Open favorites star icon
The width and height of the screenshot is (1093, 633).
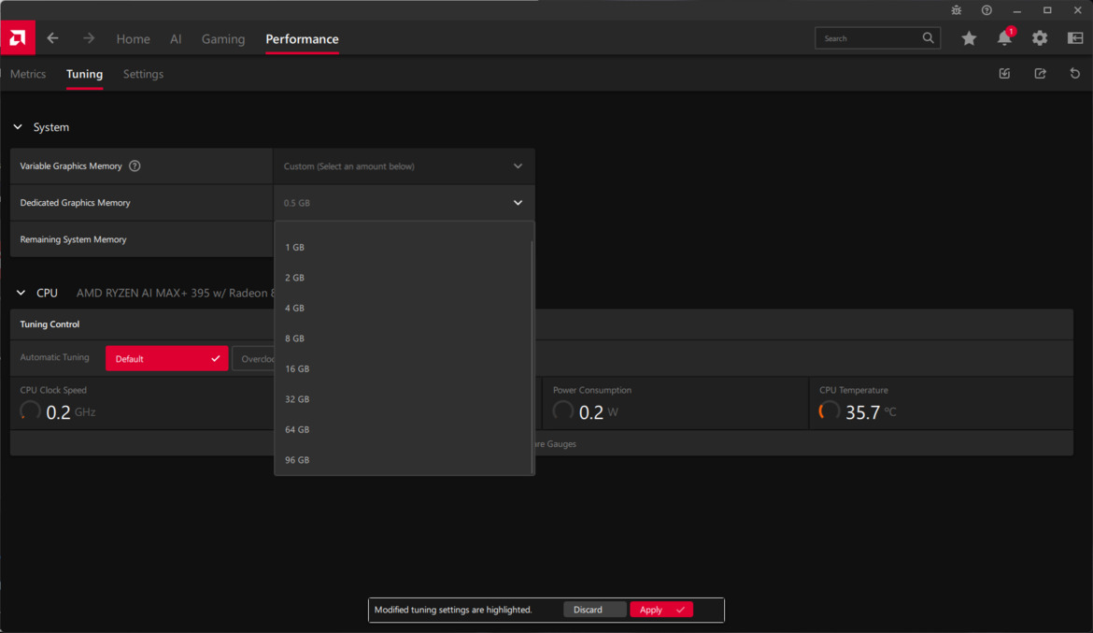(x=969, y=38)
